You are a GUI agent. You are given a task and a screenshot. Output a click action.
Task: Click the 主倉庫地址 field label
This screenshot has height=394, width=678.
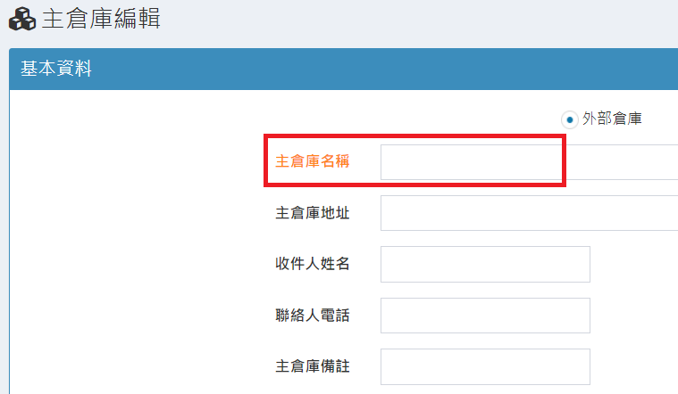pyautogui.click(x=312, y=213)
